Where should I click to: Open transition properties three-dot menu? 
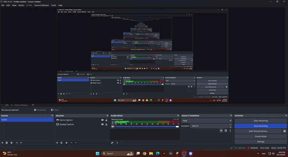pyautogui.click(x=230, y=130)
